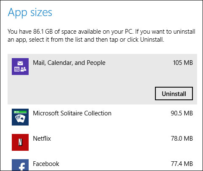Click the 105 MB size value

click(183, 63)
